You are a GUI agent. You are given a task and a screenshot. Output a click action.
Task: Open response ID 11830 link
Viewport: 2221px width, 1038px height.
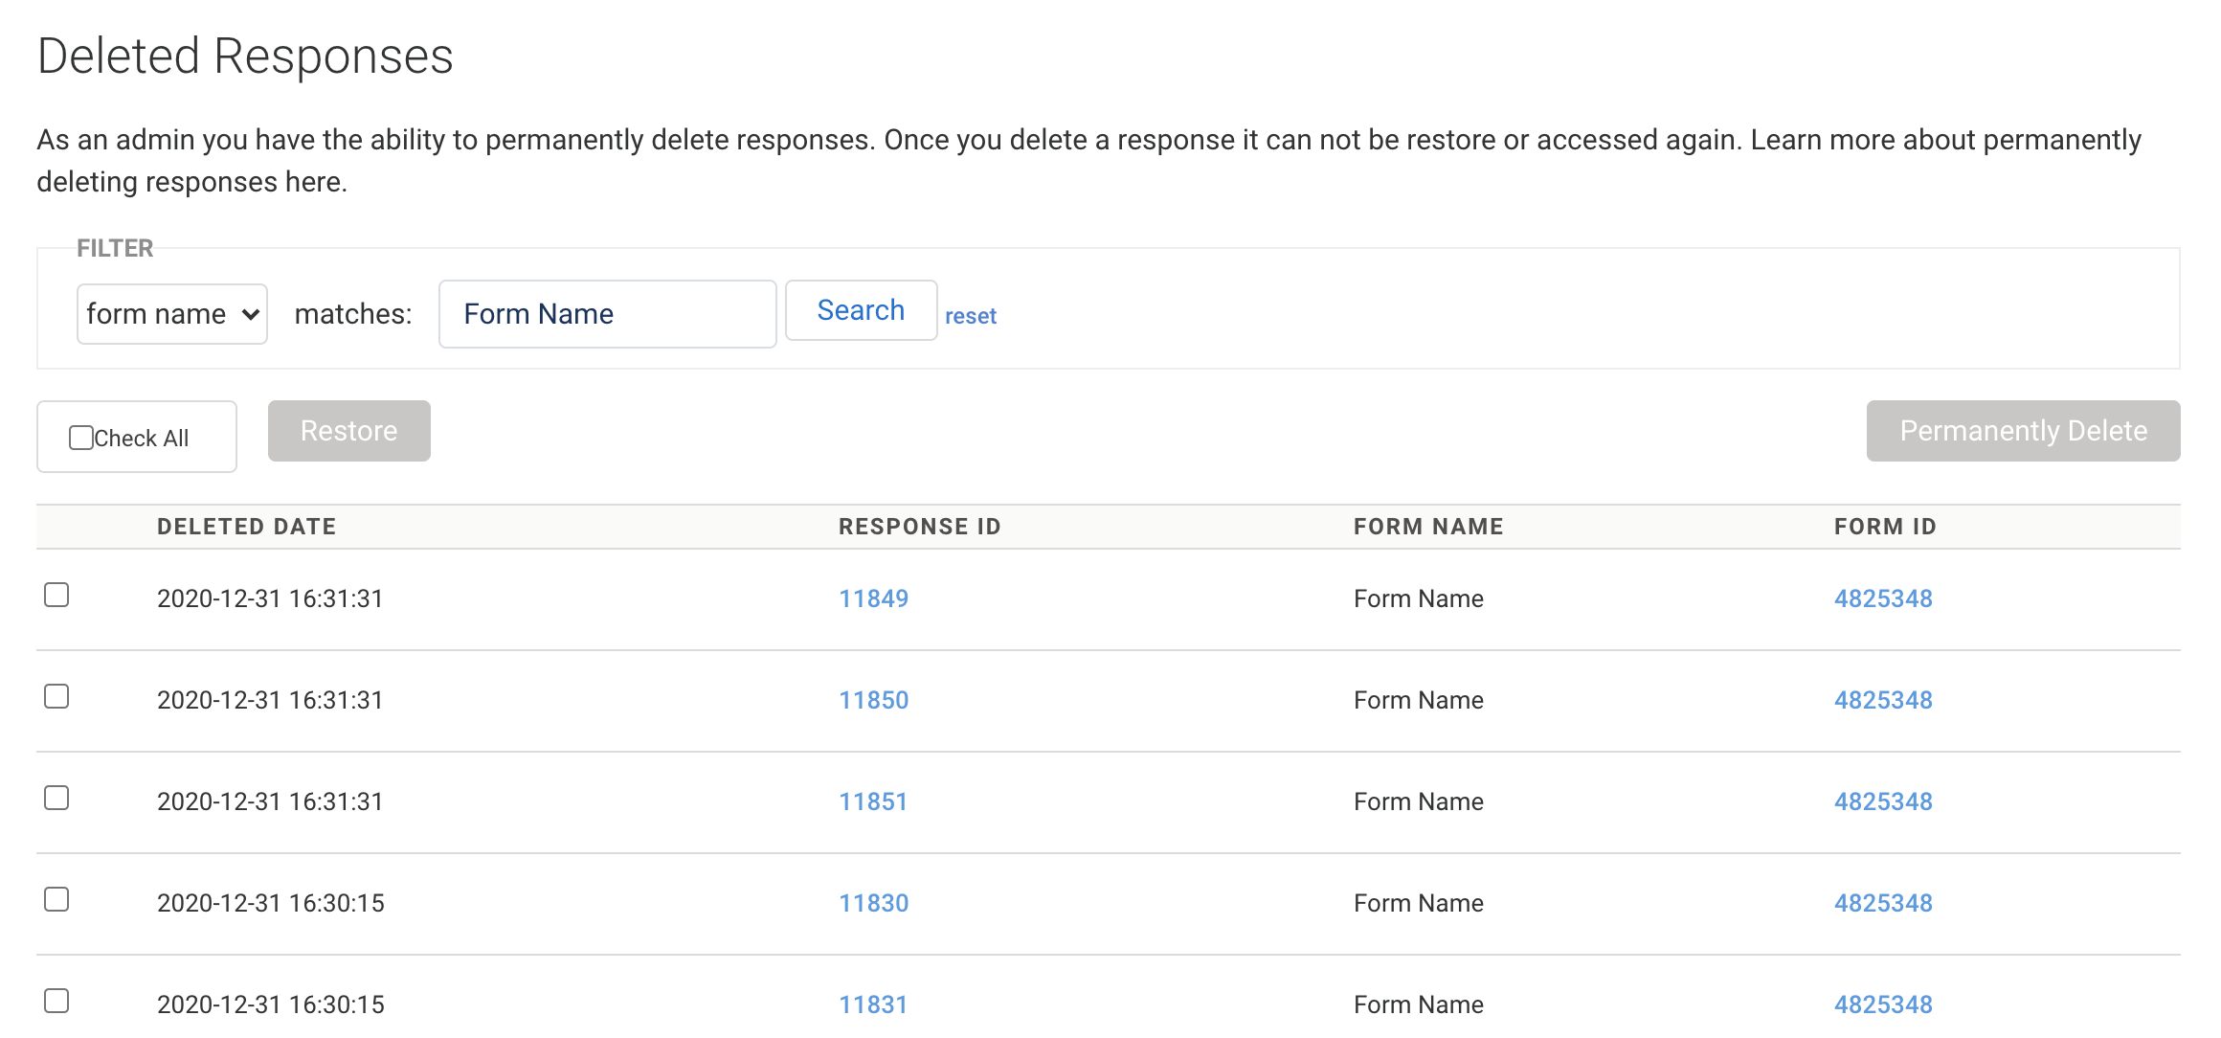pyautogui.click(x=873, y=903)
